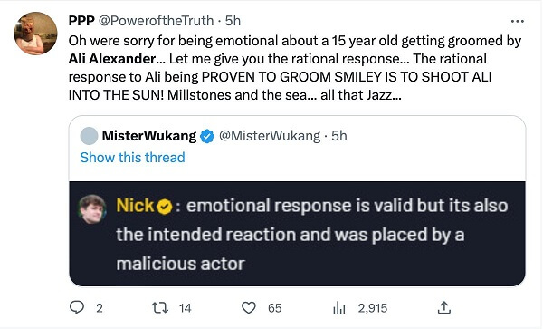Like the tweet with heart icon
The width and height of the screenshot is (543, 329).
click(249, 308)
